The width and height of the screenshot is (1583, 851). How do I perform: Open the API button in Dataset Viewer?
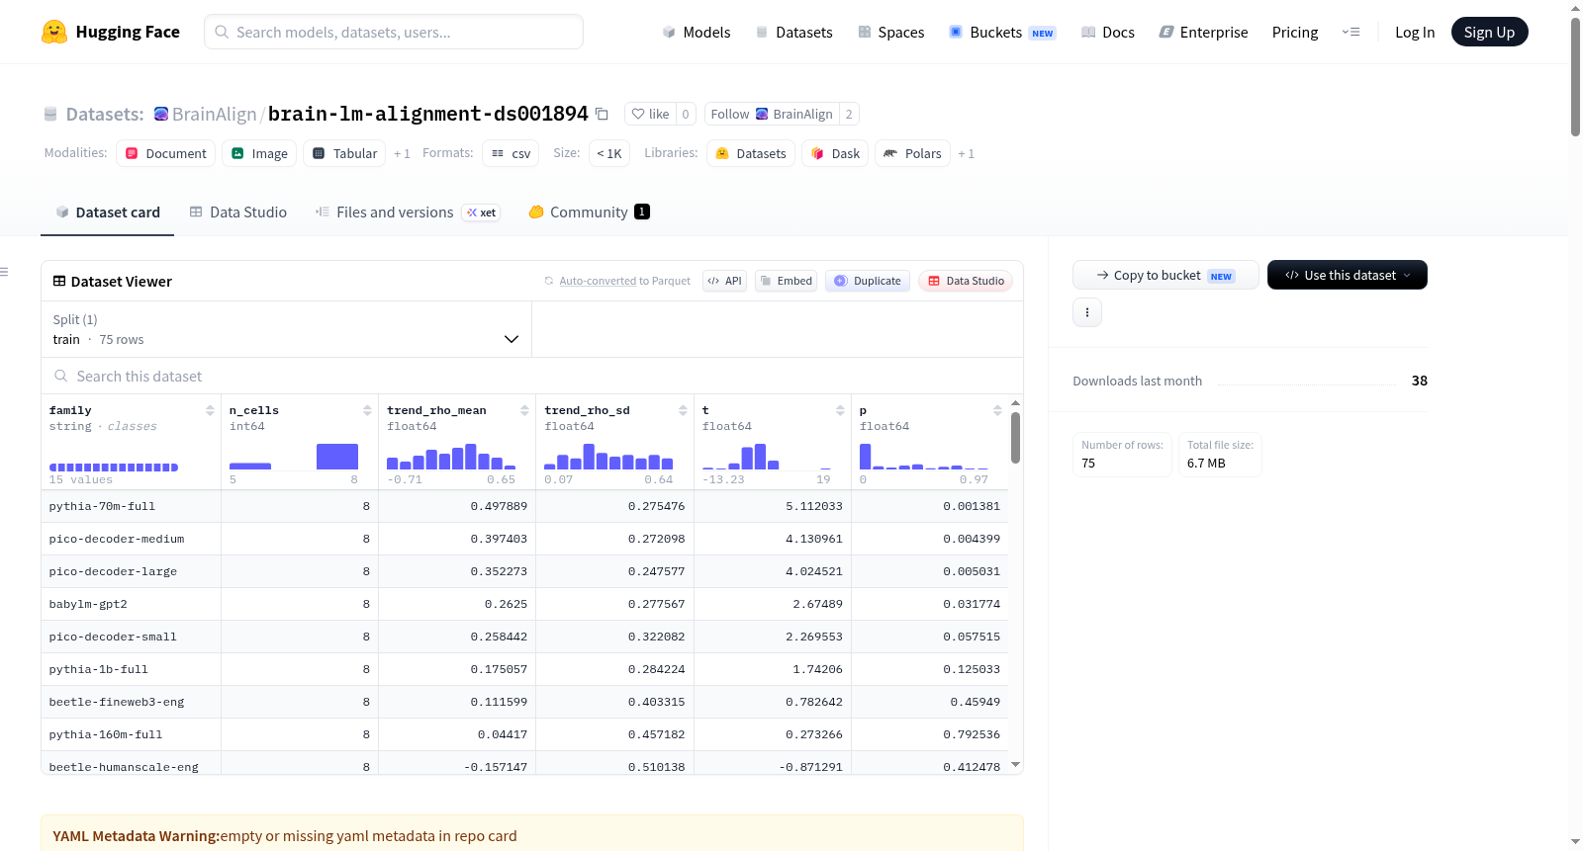point(724,281)
